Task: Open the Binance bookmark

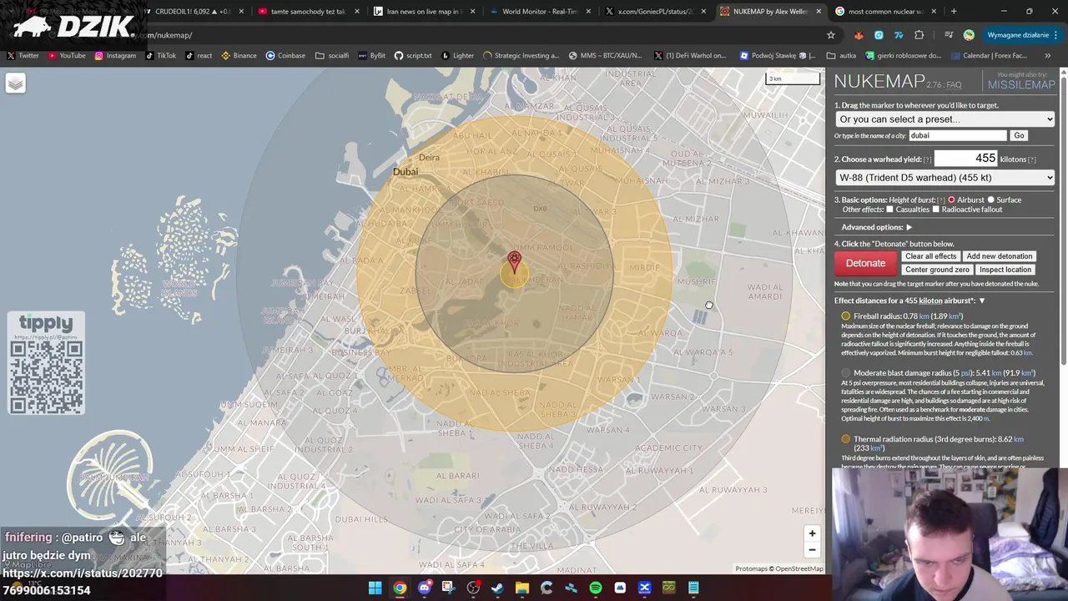Action: pyautogui.click(x=239, y=56)
